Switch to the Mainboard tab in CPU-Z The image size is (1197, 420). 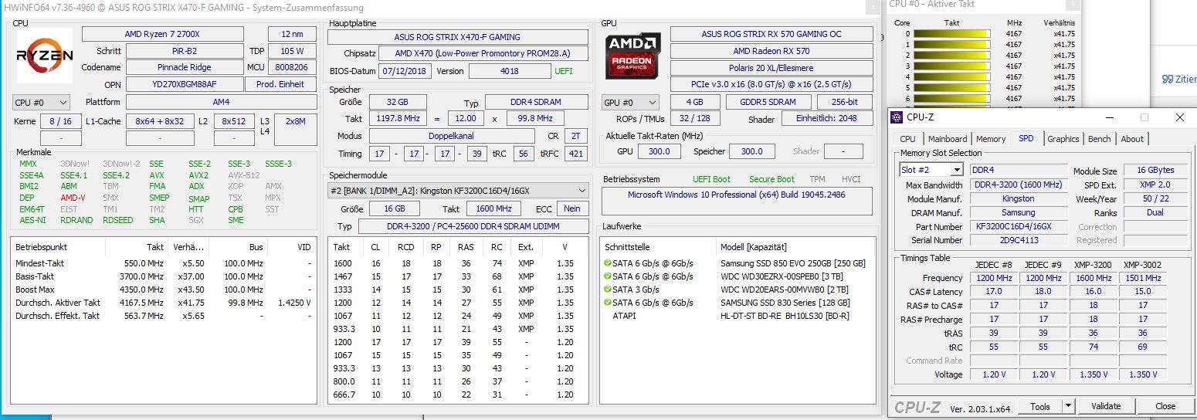[x=947, y=139]
